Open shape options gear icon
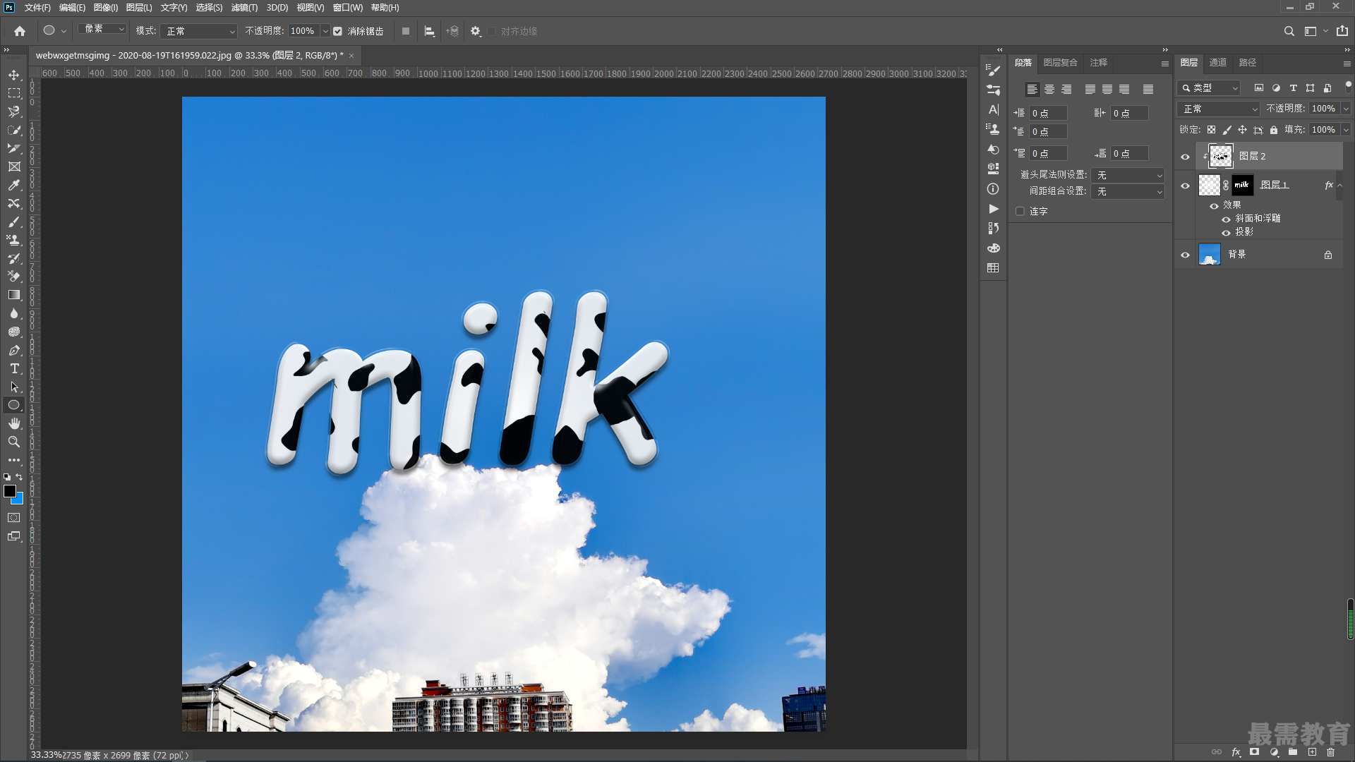The width and height of the screenshot is (1355, 762). click(x=476, y=31)
